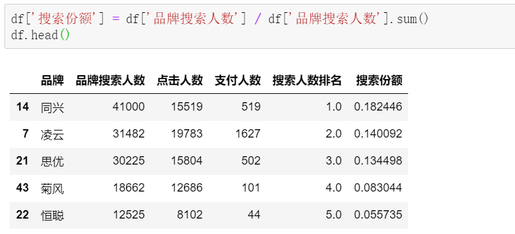The width and height of the screenshot is (515, 234).
Task: Click click count value 8102
Action: pos(190,215)
